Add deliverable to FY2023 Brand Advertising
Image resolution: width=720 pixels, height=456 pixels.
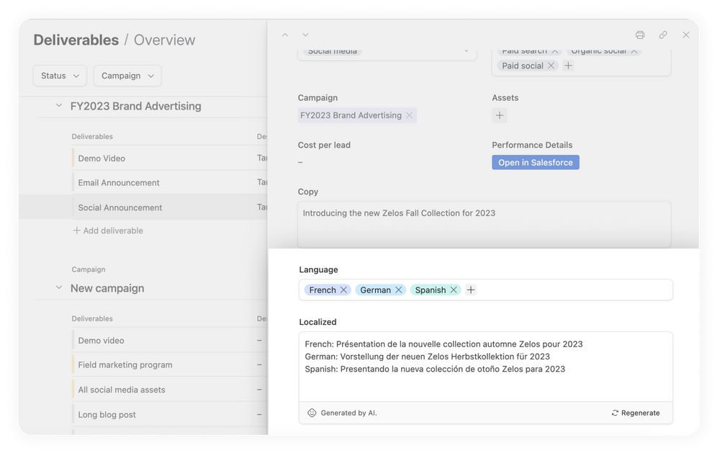pyautogui.click(x=109, y=231)
